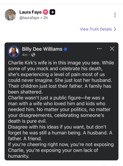Click the final paragraph starting "If you're cheering"

61,150
